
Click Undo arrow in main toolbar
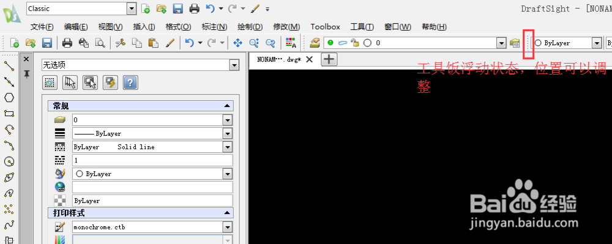190,43
